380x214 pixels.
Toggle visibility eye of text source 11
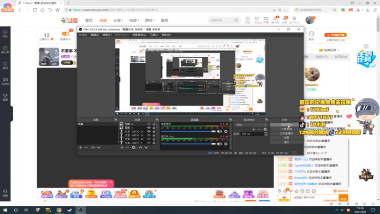click(x=149, y=136)
